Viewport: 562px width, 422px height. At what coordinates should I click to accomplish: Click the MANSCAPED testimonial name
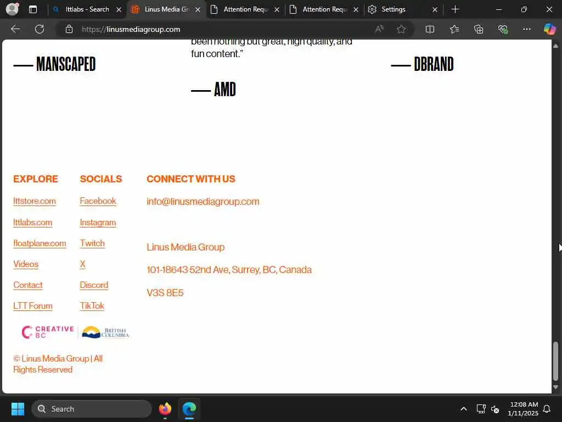coord(66,64)
